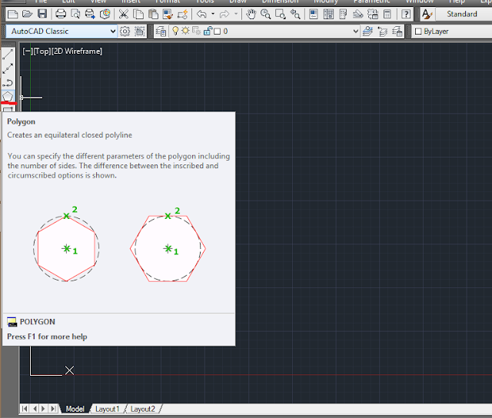Image resolution: width=492 pixels, height=418 pixels.
Task: Click the Help question mark icon
Action: (x=406, y=14)
